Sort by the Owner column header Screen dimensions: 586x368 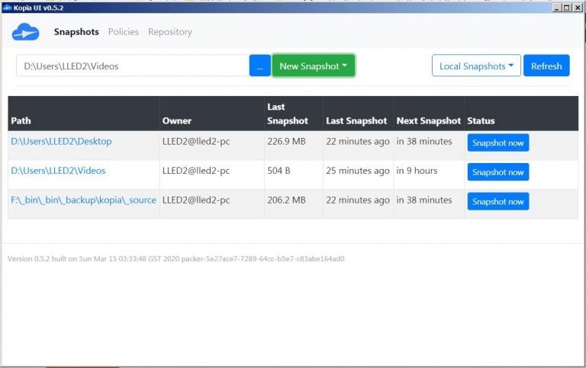click(x=177, y=120)
